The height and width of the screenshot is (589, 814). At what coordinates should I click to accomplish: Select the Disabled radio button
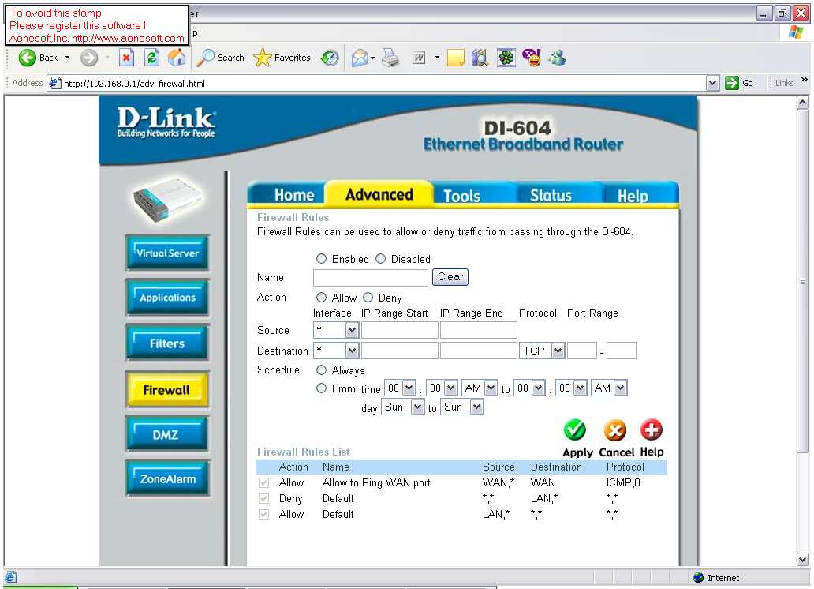[380, 259]
